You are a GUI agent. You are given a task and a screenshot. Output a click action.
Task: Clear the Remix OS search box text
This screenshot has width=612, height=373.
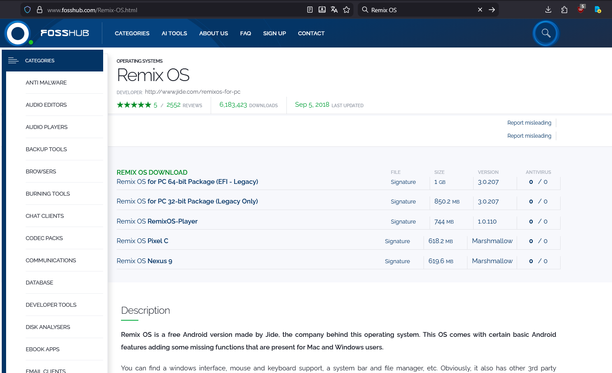(480, 10)
